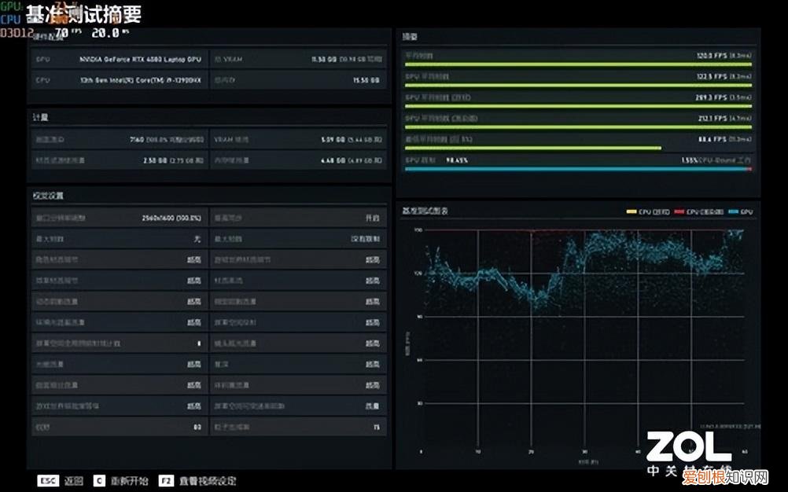Select the CPU row showing Intel i9-13900HX

pyautogui.click(x=119, y=80)
